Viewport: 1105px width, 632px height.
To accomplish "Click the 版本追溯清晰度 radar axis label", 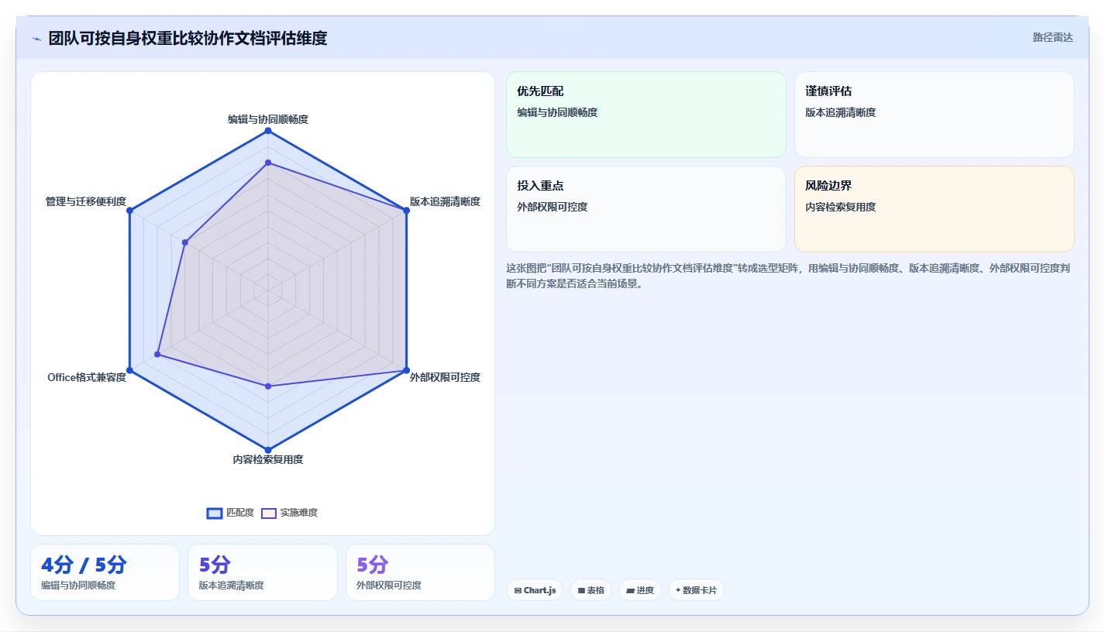I will (x=445, y=201).
